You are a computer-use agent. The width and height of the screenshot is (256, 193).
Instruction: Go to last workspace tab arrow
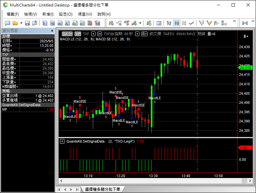tap(77, 189)
